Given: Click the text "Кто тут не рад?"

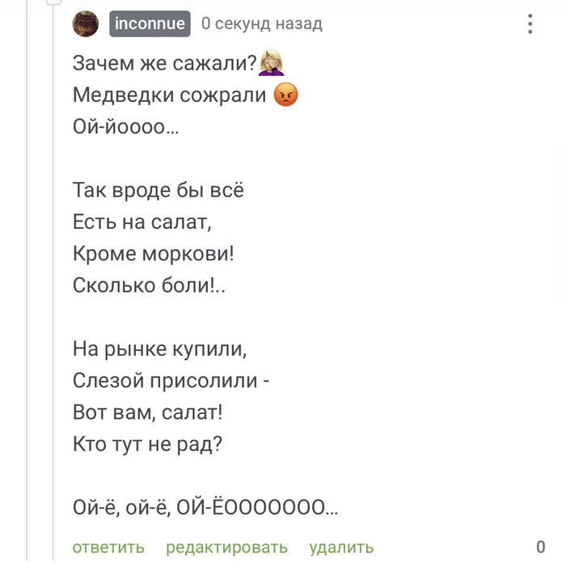Looking at the screenshot, I should [147, 443].
